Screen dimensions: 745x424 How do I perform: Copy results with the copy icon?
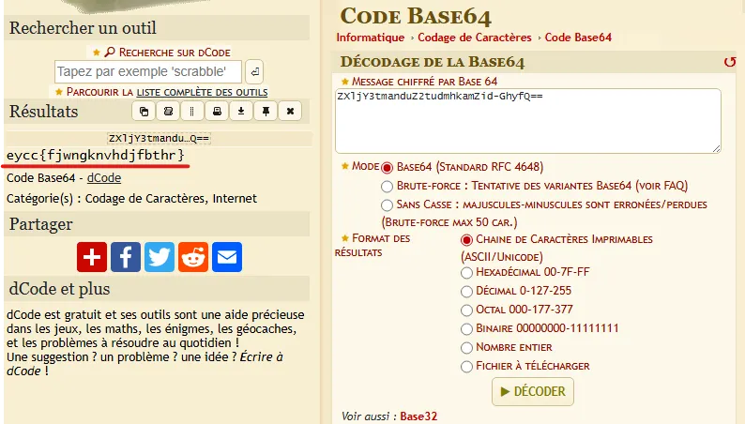(x=144, y=111)
